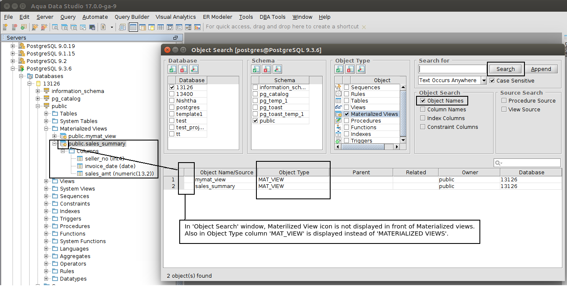567x286 pixels.
Task: Click the dark stacked windows toolbar icon
Action: tap(92, 27)
